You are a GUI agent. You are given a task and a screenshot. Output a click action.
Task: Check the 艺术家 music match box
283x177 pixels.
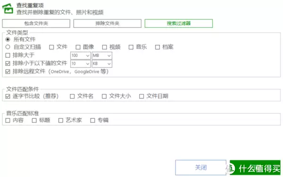(x=61, y=121)
